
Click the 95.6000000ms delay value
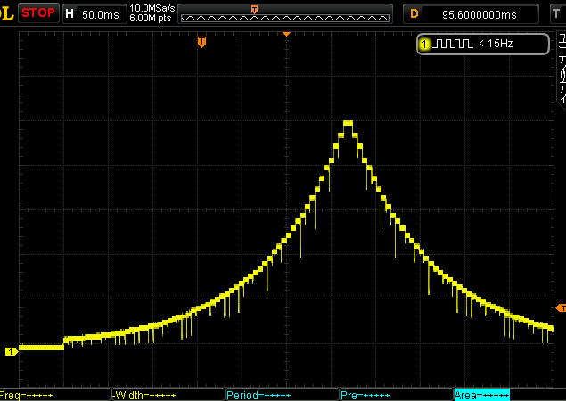pyautogui.click(x=479, y=15)
